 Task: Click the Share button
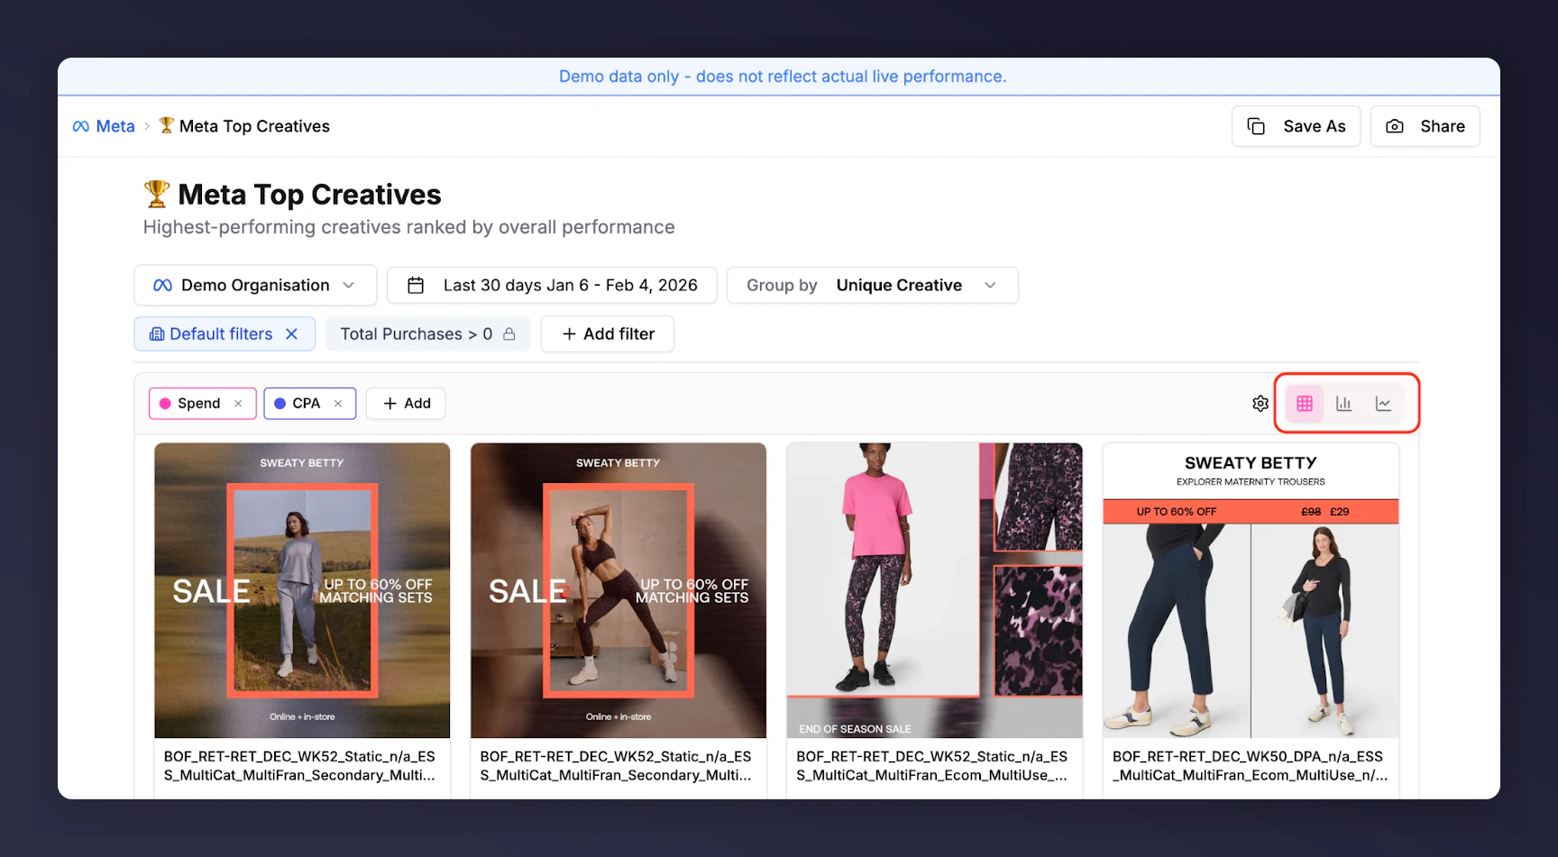tap(1425, 126)
